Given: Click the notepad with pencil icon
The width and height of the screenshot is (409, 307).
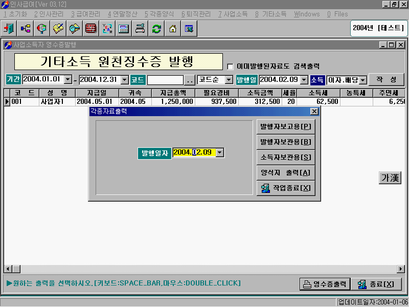Looking at the screenshot, I should 58,29.
